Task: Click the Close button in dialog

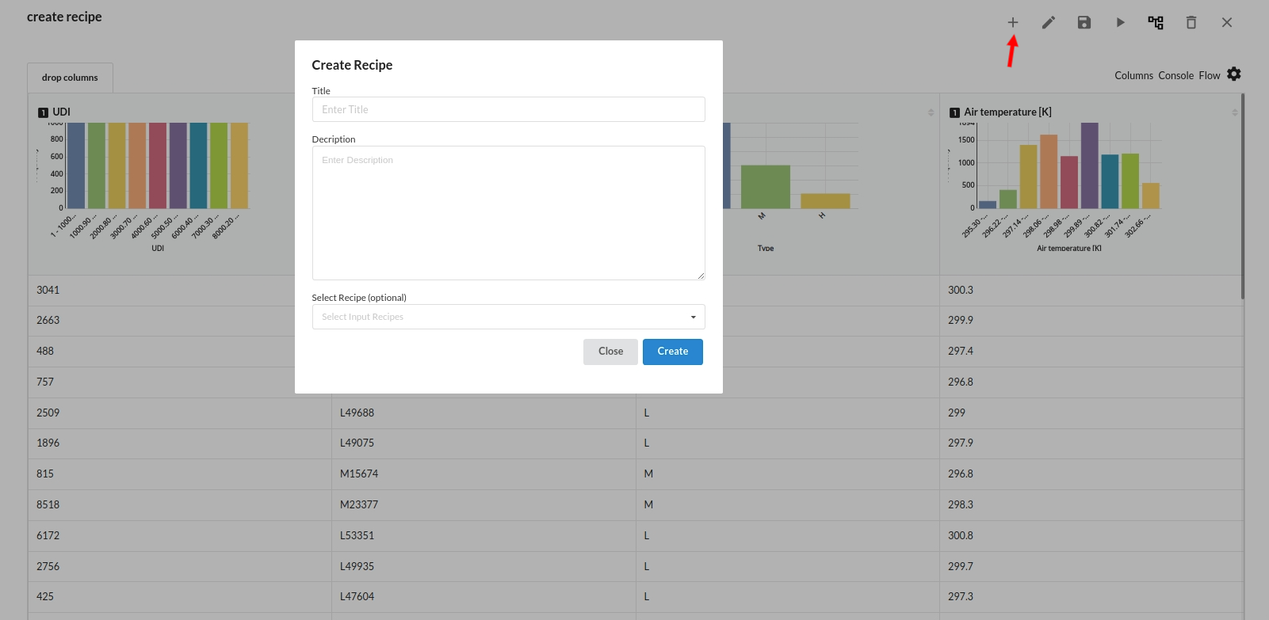Action: [x=610, y=352]
